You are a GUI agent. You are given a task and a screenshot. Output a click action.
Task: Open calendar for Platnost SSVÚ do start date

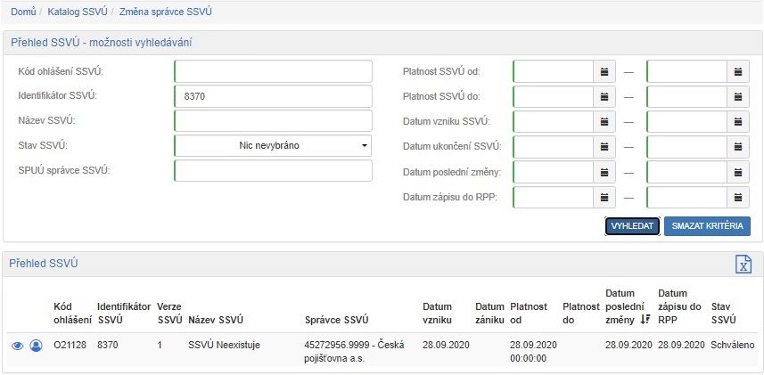click(604, 96)
